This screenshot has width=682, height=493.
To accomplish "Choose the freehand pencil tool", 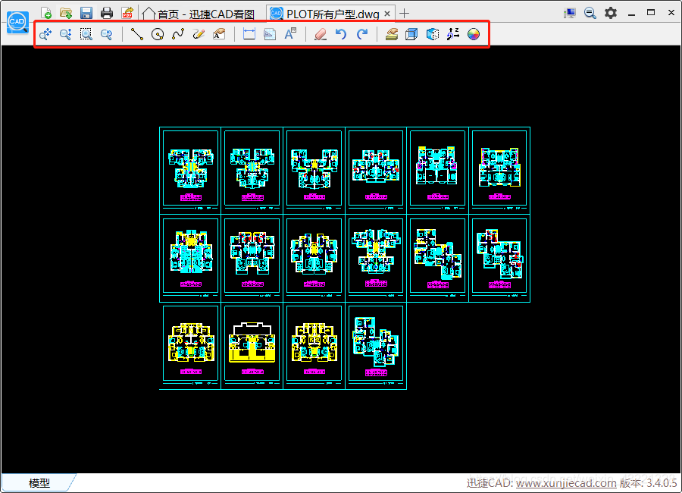I will [x=199, y=34].
